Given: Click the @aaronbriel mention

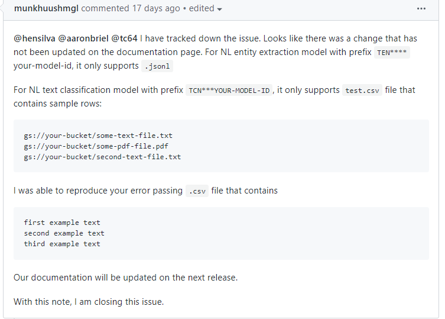Looking at the screenshot, I should click(83, 38).
